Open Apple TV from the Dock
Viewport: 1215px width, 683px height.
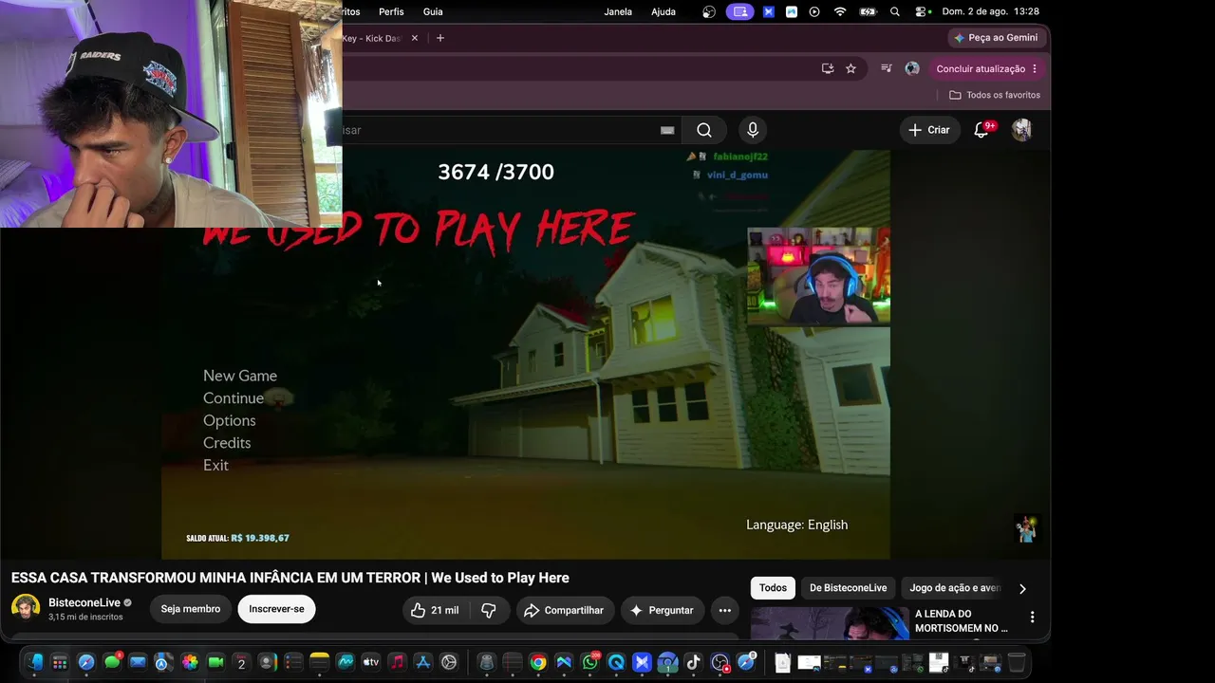click(371, 662)
